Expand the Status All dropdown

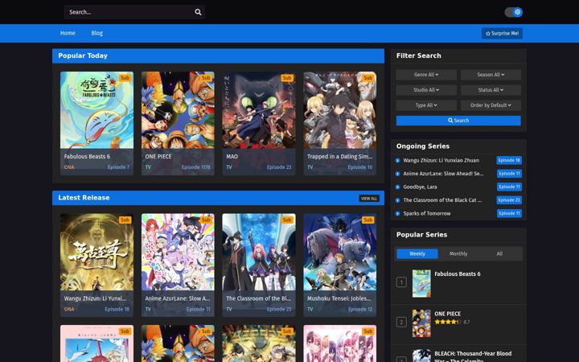pos(491,90)
